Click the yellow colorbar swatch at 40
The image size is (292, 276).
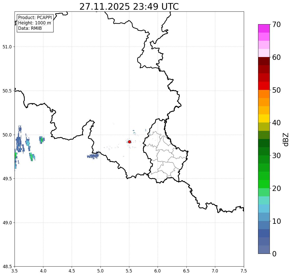point(264,118)
